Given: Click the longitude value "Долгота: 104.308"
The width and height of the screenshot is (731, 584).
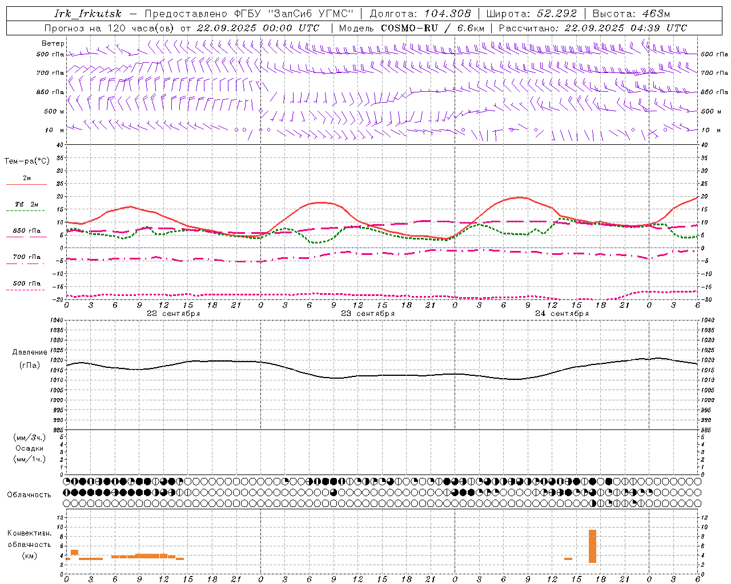Looking at the screenshot, I should click(420, 14).
